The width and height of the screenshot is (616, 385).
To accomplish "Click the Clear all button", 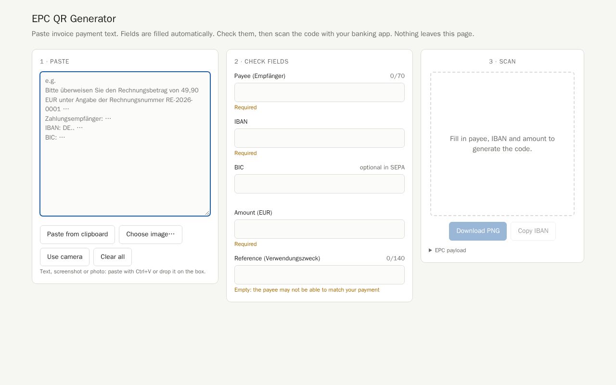I will pyautogui.click(x=113, y=257).
